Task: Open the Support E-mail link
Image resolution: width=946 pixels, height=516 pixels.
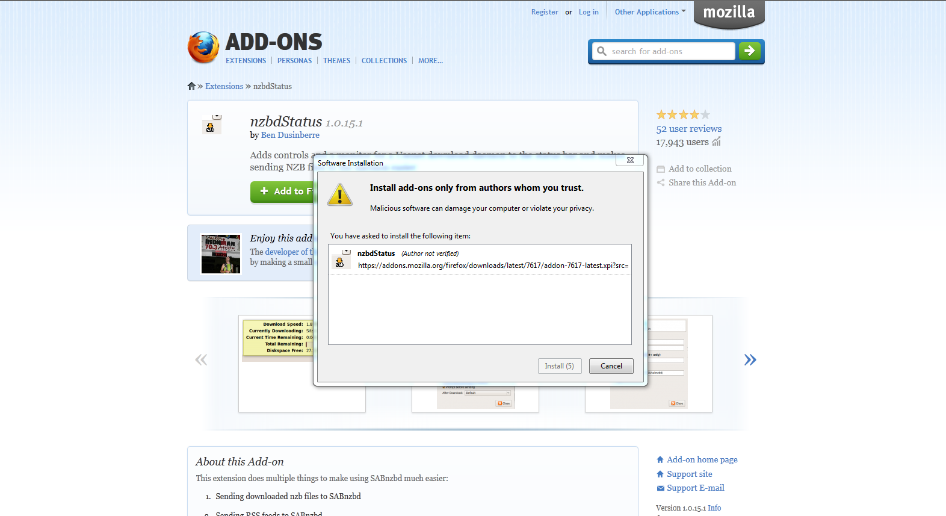Action: 695,488
